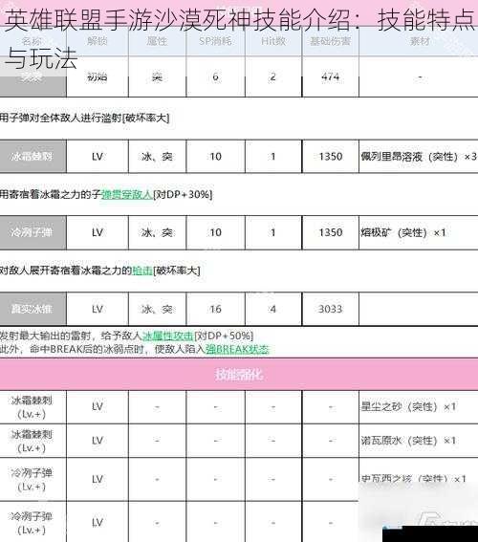478x542 pixels.
Task: Click SP cost 10 in grey 冷冽子弹 row
Action: point(215,232)
